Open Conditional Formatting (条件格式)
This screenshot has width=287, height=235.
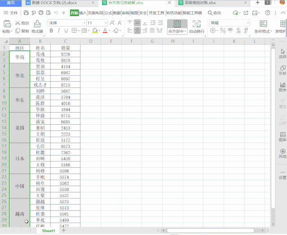[263, 27]
